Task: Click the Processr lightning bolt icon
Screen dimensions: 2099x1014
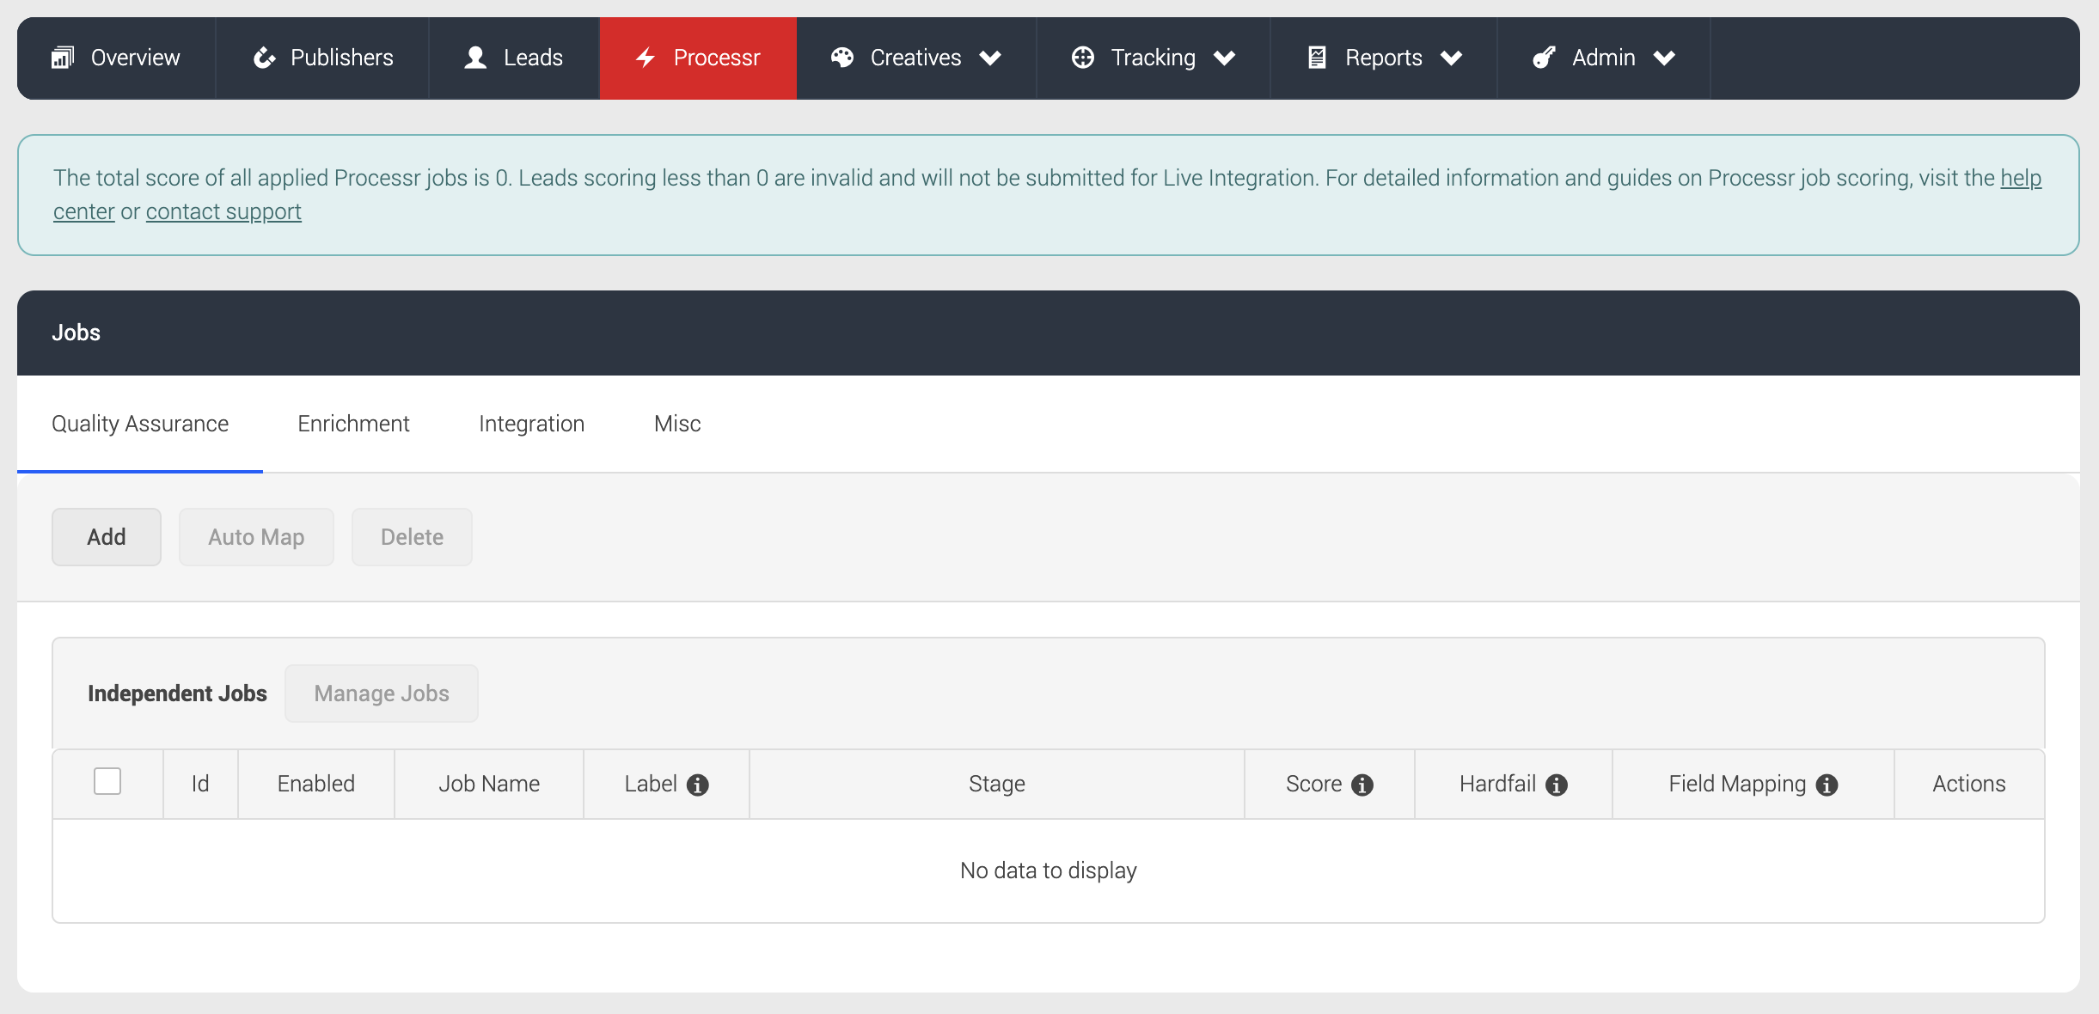Action: point(646,58)
